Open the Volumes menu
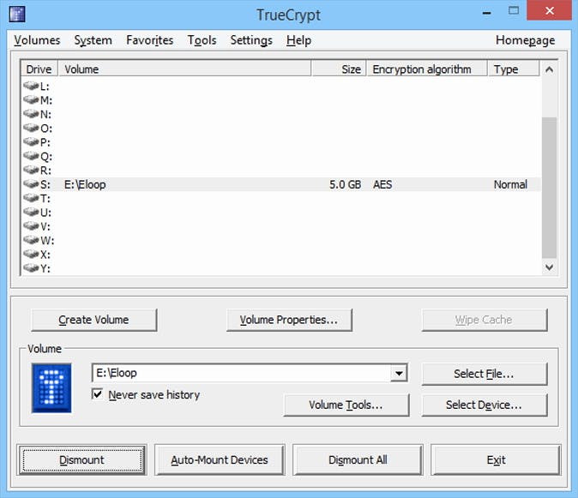The height and width of the screenshot is (498, 578). pos(37,40)
